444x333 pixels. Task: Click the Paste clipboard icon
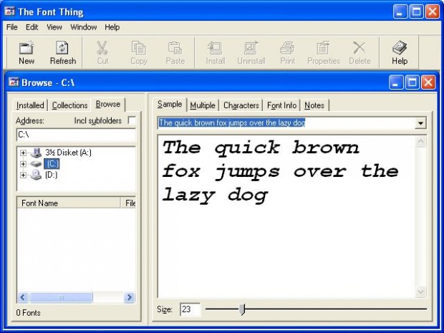(x=175, y=47)
